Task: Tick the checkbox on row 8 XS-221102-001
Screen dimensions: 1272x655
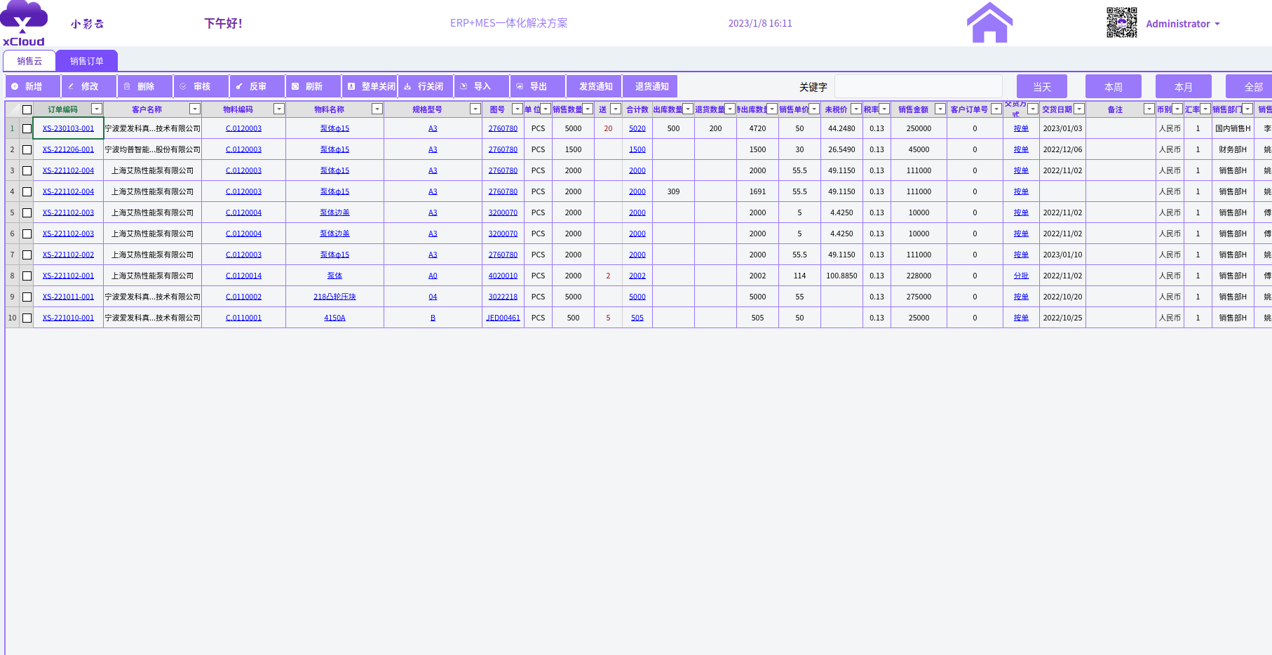Action: click(x=27, y=276)
